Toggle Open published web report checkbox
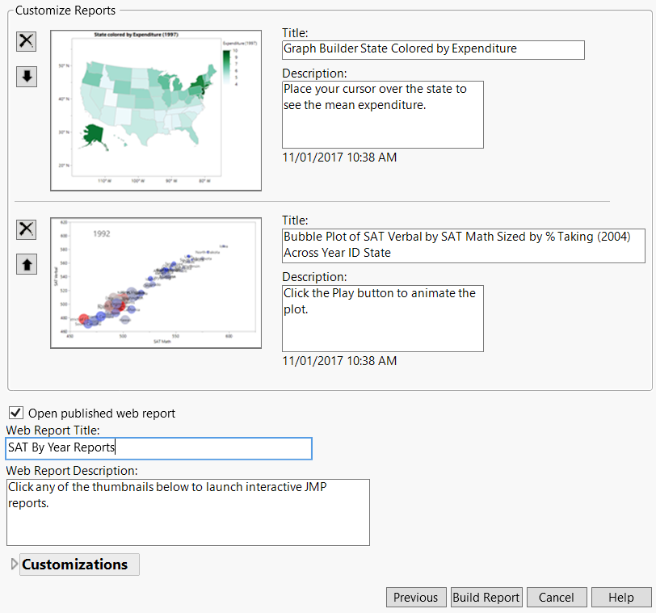 16,413
